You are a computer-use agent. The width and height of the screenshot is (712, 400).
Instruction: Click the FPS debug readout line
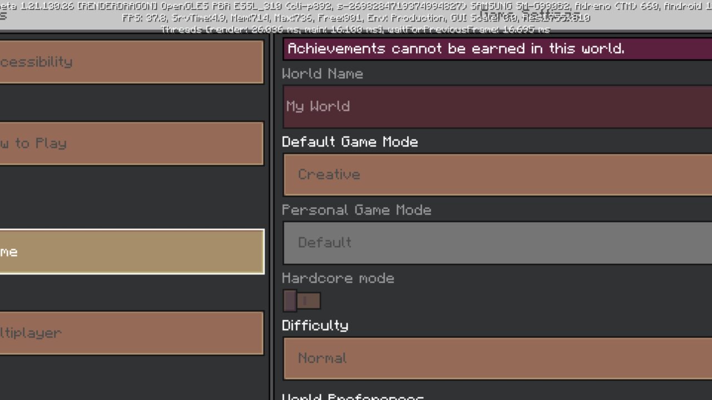click(356, 18)
